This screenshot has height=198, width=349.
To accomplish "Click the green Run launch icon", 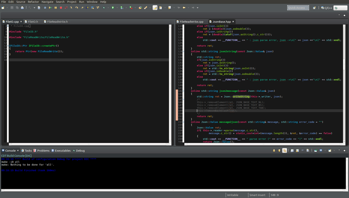I will pyautogui.click(x=113, y=8).
